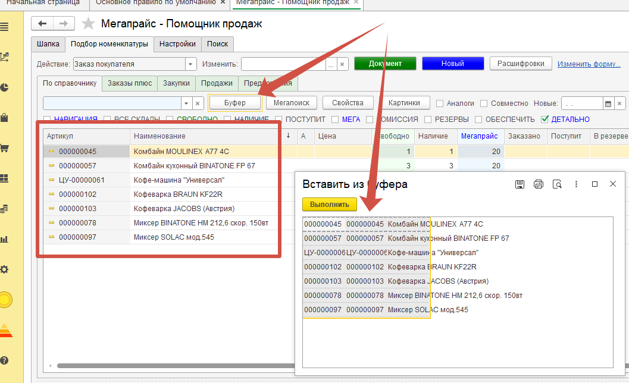Open the three-dot more menu in the paste dialog
629x383 pixels.
(x=576, y=184)
